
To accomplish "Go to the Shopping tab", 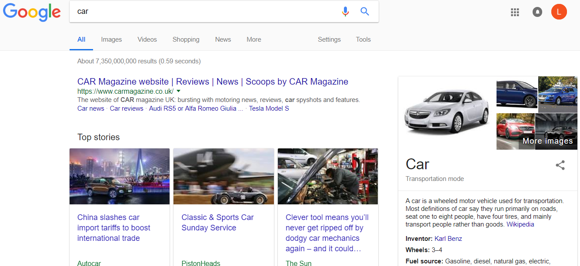I will pyautogui.click(x=186, y=39).
